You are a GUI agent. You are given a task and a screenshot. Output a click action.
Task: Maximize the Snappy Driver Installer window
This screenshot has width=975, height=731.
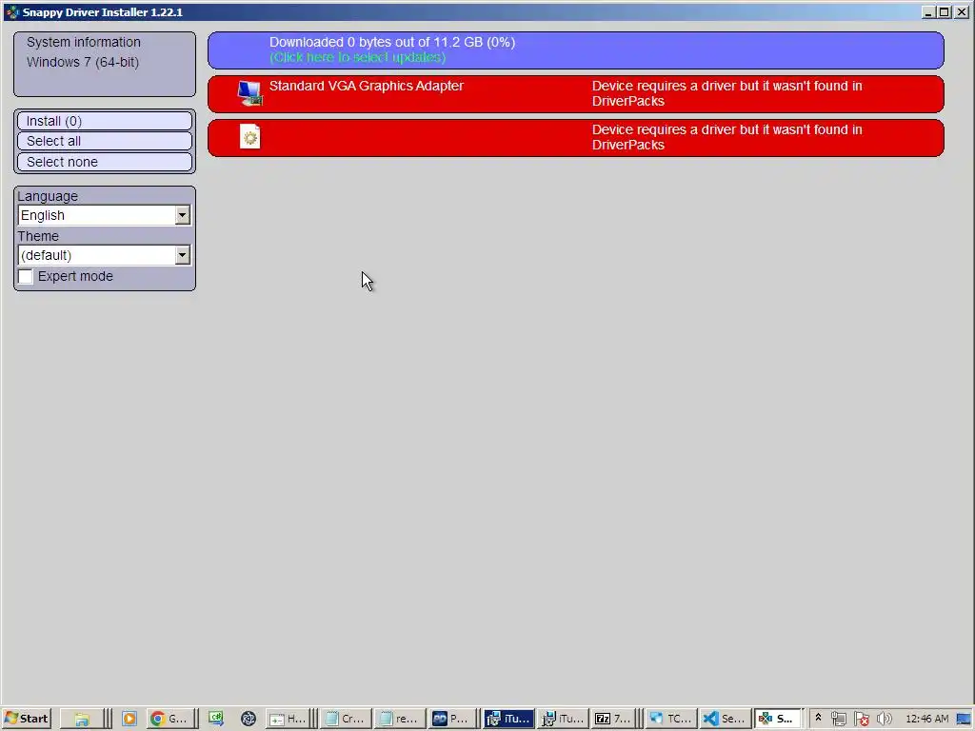(944, 11)
